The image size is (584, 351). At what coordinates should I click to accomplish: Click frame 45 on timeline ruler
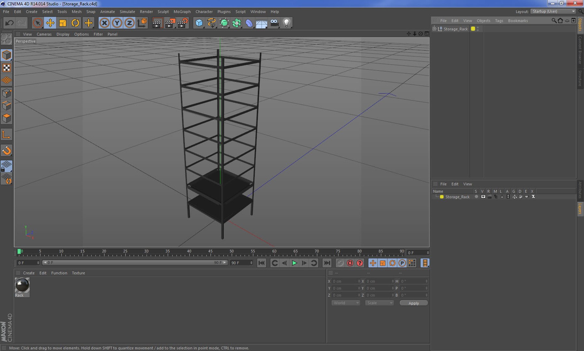210,251
